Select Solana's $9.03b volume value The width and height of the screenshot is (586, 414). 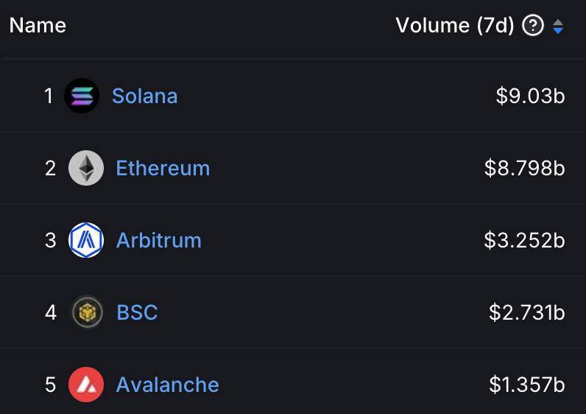530,96
